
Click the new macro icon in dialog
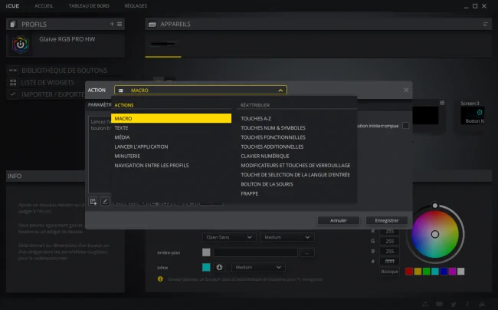[x=93, y=201]
